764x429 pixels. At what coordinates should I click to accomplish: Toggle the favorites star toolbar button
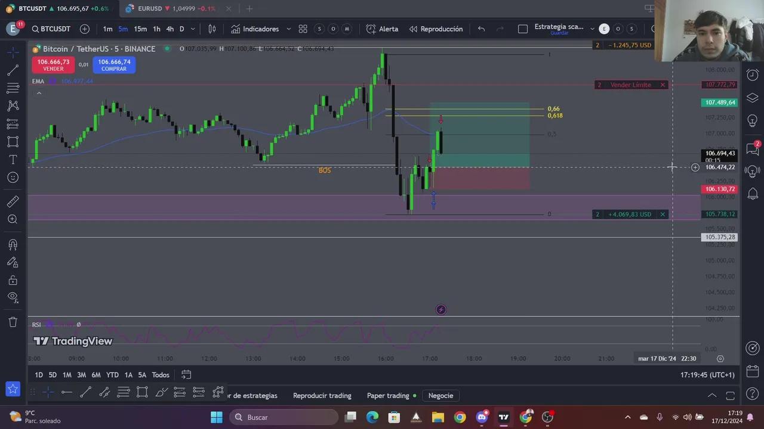coord(13,390)
